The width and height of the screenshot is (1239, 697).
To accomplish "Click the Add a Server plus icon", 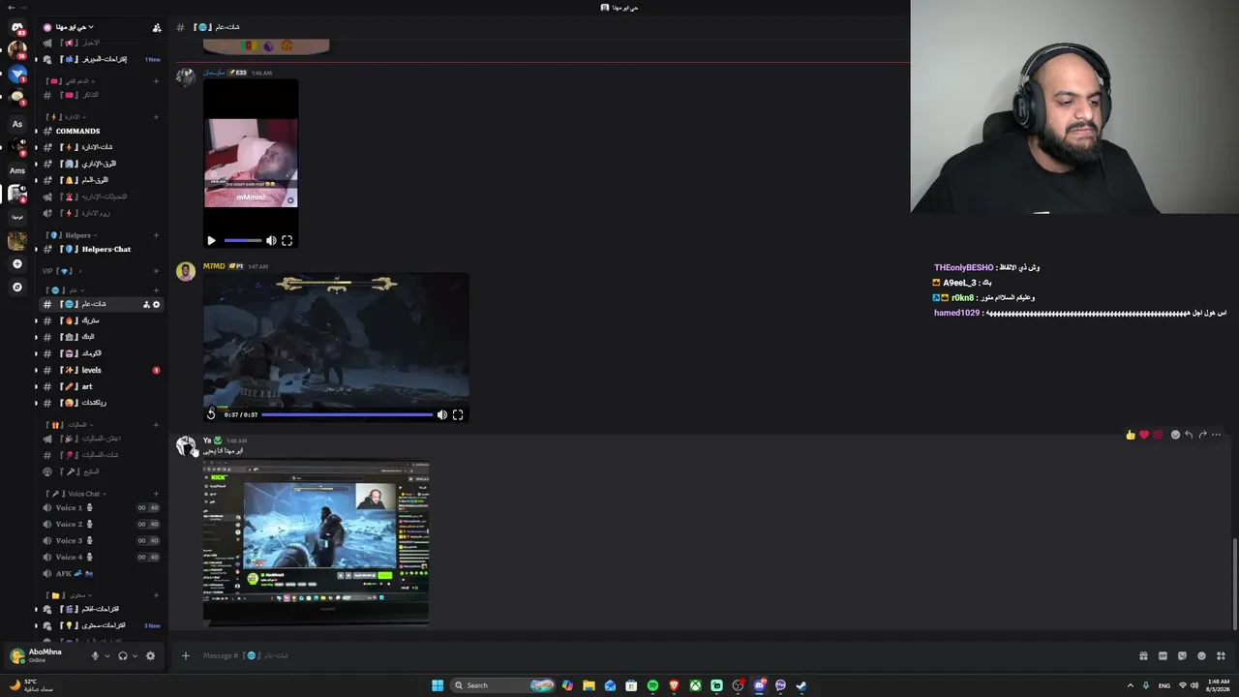I will coord(16,263).
